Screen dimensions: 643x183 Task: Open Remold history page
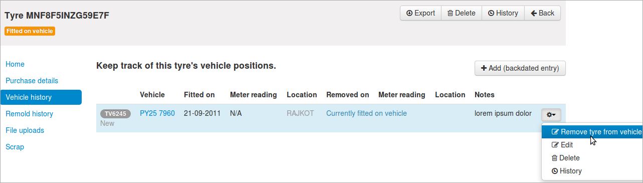click(x=29, y=114)
